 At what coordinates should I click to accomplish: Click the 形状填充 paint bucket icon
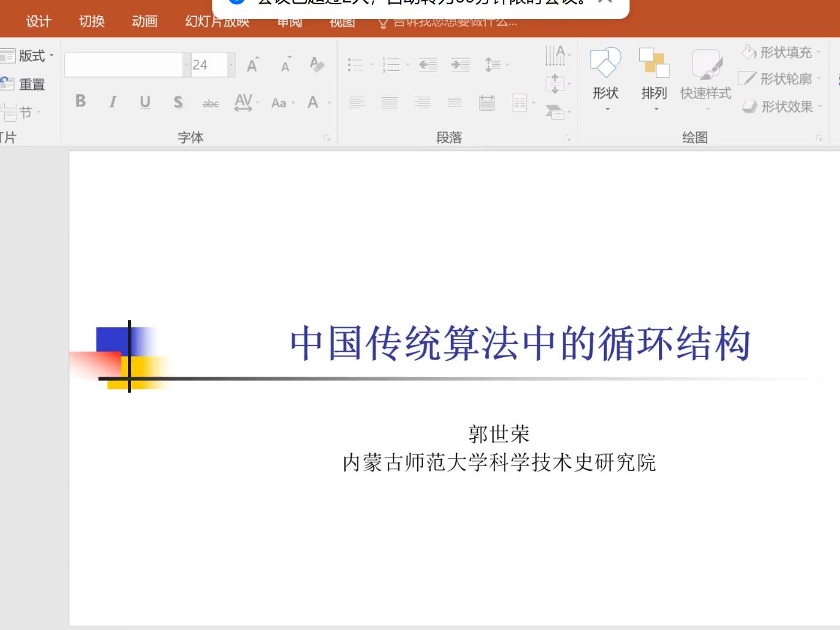tap(749, 52)
